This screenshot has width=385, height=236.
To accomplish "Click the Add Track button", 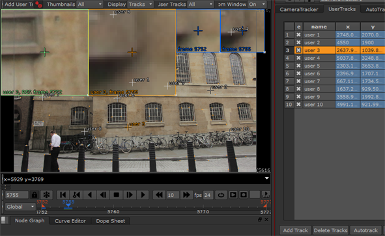I will coord(295,230).
